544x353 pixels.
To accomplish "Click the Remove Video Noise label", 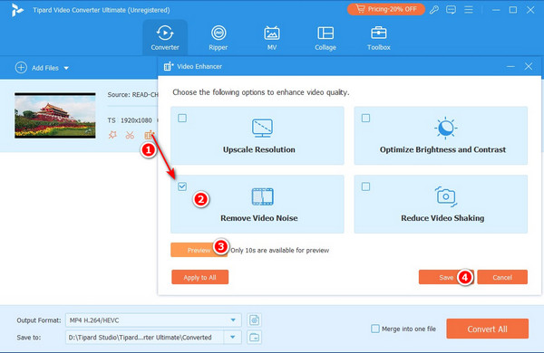I will [258, 218].
